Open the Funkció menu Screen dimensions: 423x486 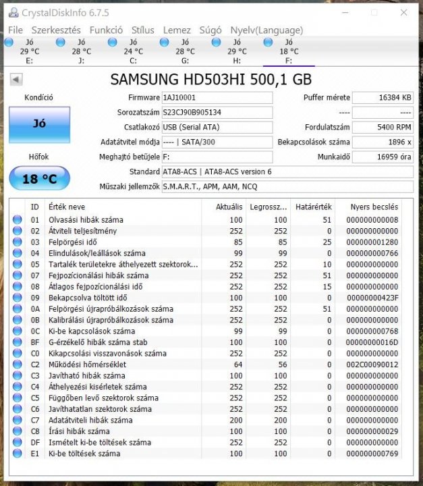pyautogui.click(x=106, y=30)
